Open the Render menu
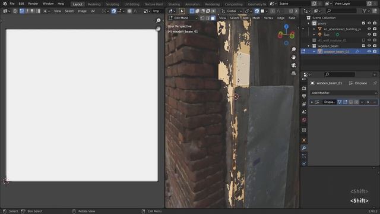 point(33,4)
